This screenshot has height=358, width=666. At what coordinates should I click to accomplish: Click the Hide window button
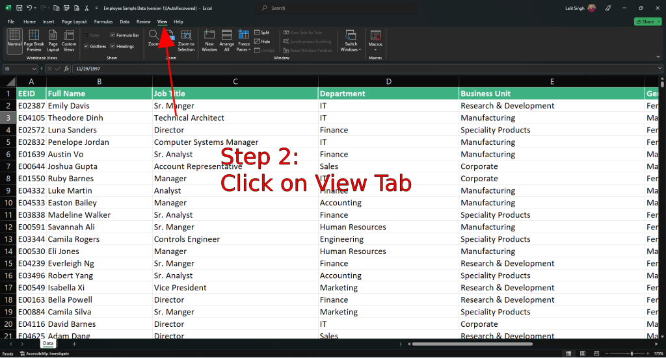[x=262, y=41]
